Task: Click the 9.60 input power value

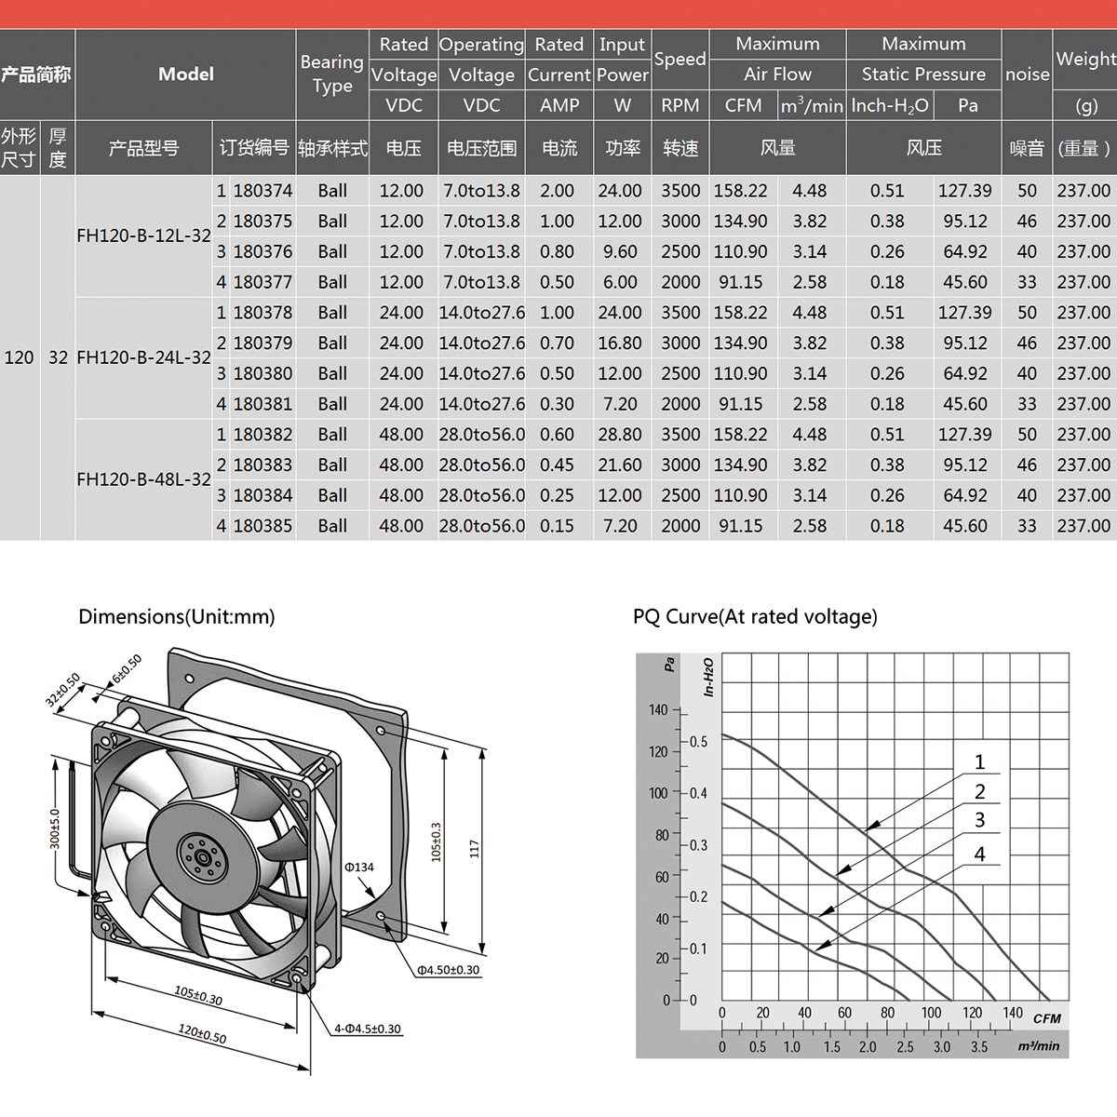Action: coord(620,251)
